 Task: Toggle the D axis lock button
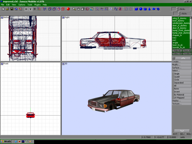coord(35,9)
